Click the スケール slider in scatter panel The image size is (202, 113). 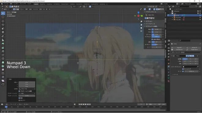click(x=156, y=35)
